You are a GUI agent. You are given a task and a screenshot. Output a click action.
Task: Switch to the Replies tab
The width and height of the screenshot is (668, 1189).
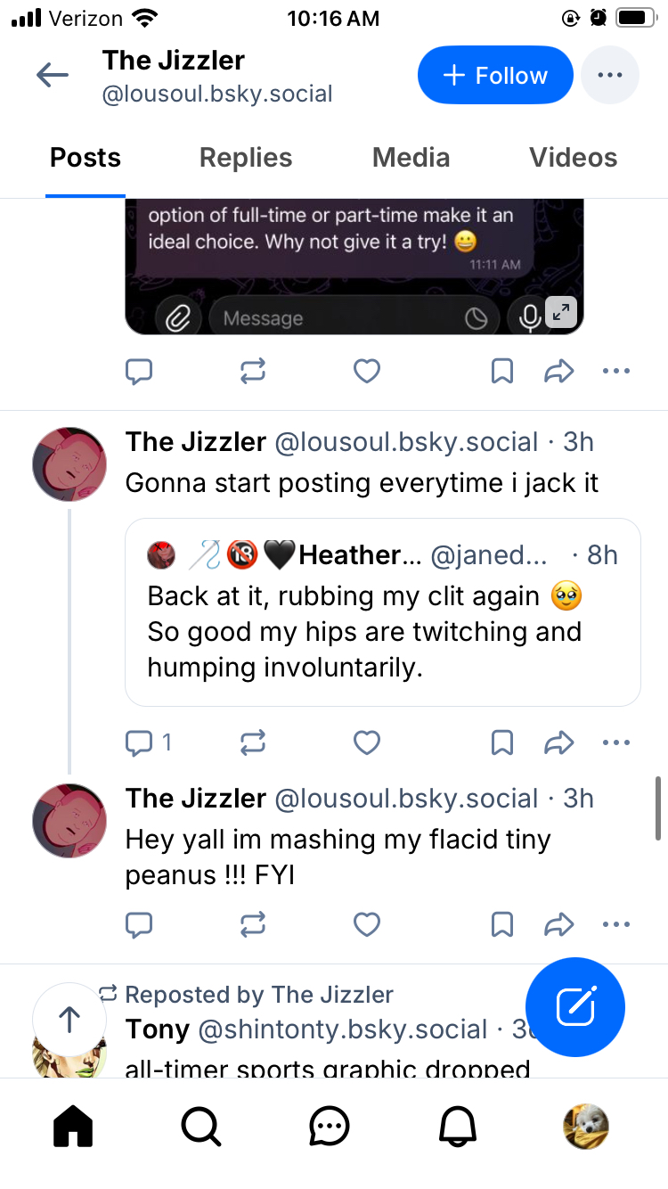click(x=246, y=159)
